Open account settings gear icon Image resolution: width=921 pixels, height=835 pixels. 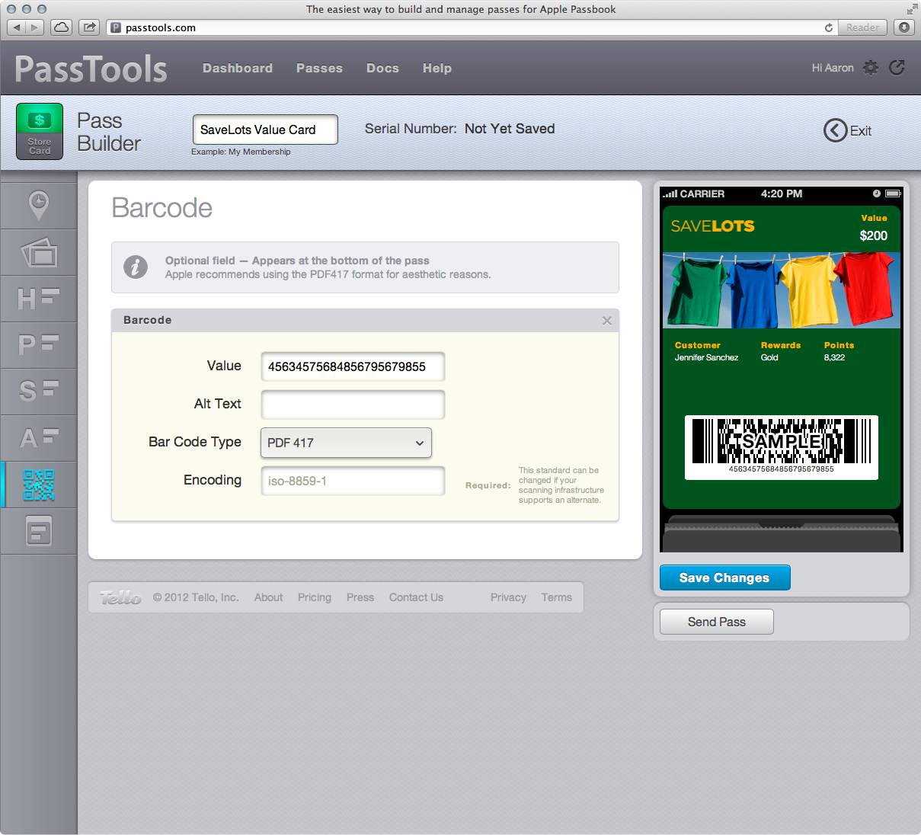[x=871, y=68]
